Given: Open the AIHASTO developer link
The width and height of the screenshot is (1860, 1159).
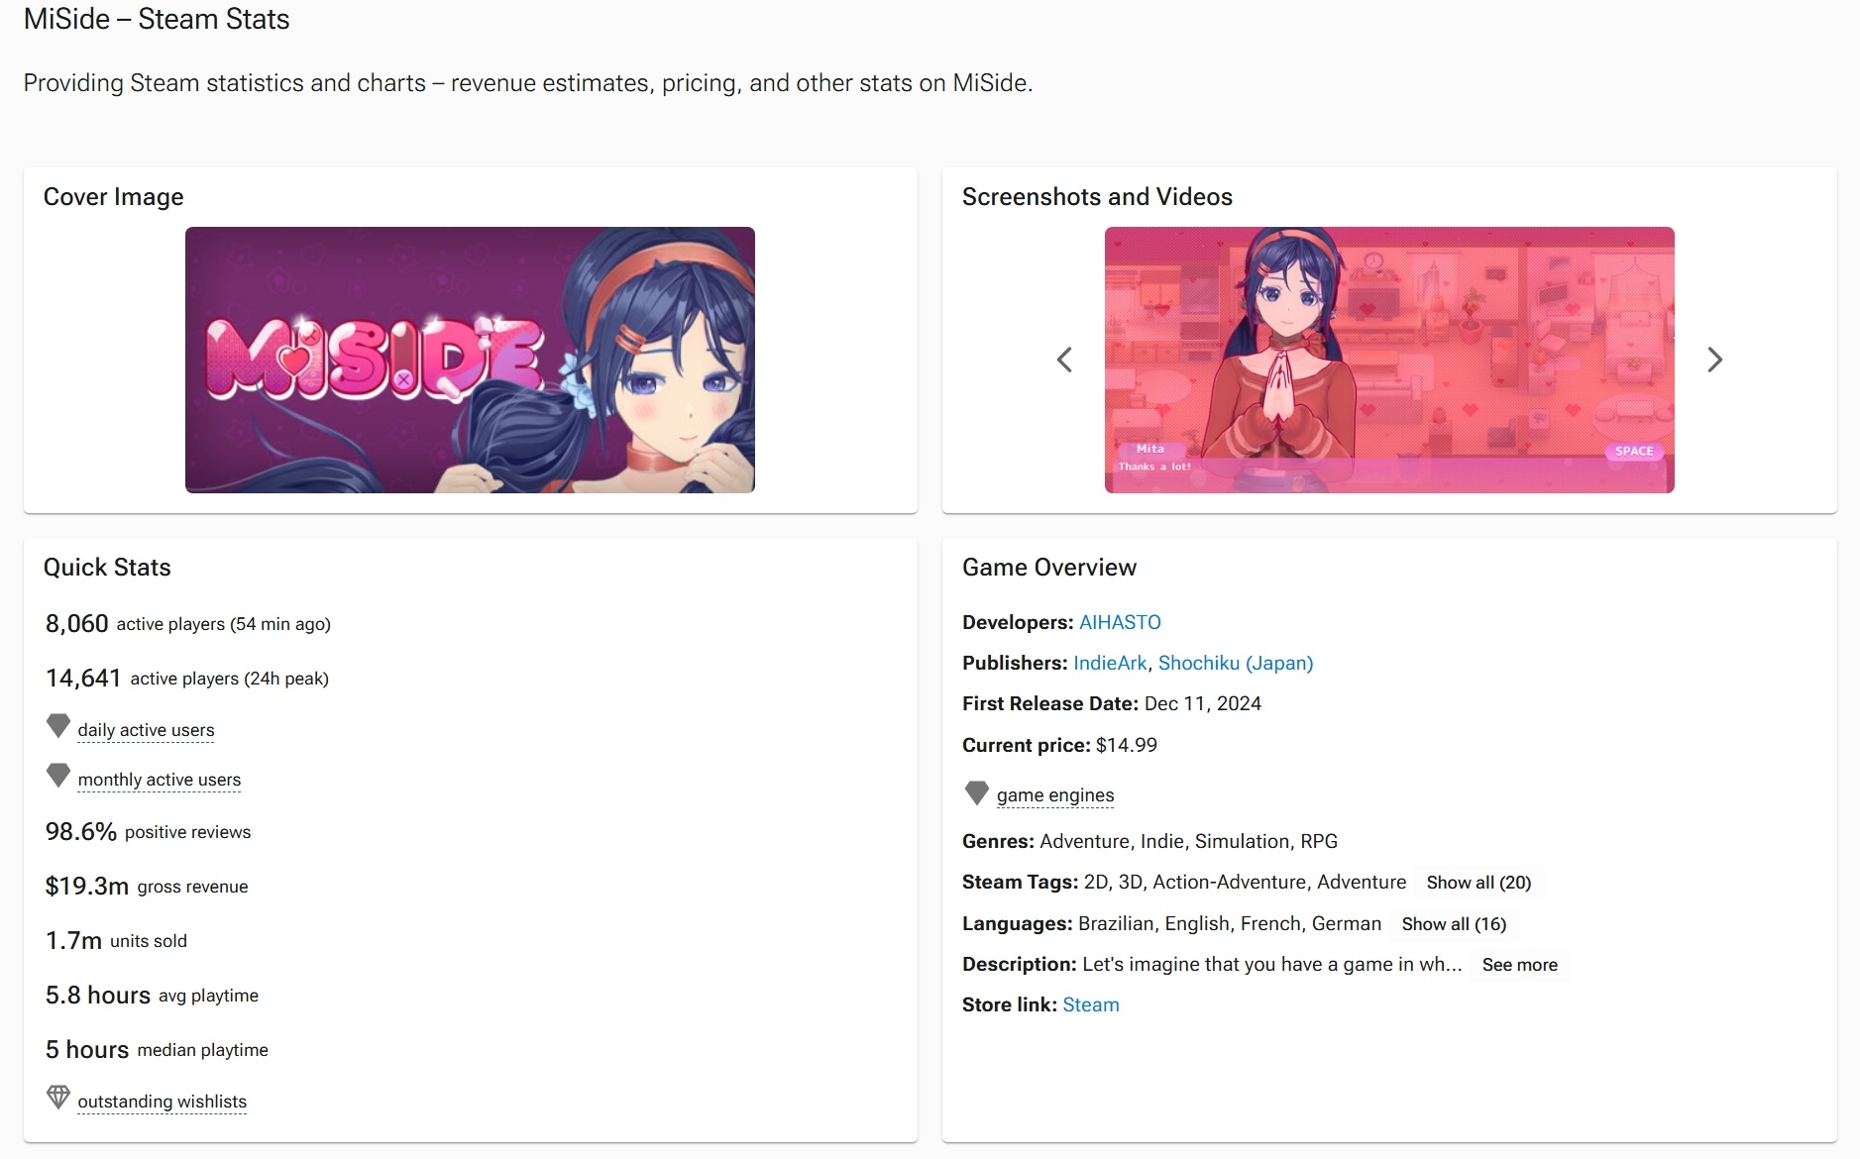Looking at the screenshot, I should click(1120, 622).
